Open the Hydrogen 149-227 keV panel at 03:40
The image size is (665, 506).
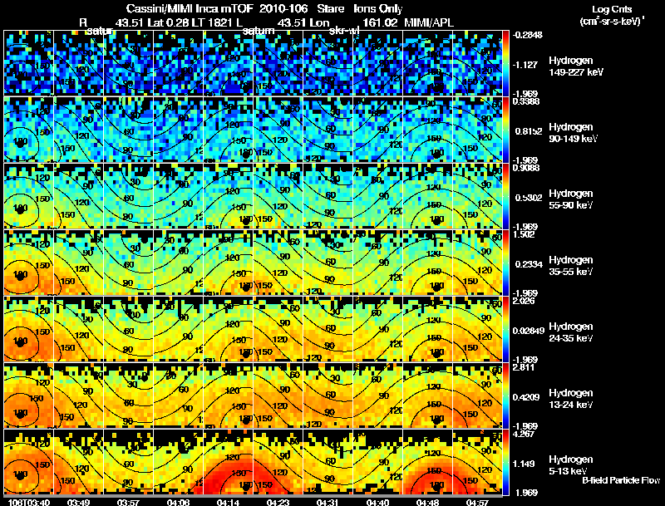(28, 62)
